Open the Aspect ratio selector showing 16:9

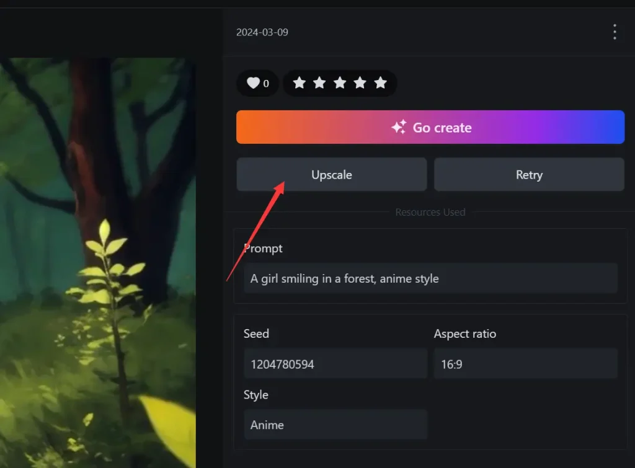(525, 364)
